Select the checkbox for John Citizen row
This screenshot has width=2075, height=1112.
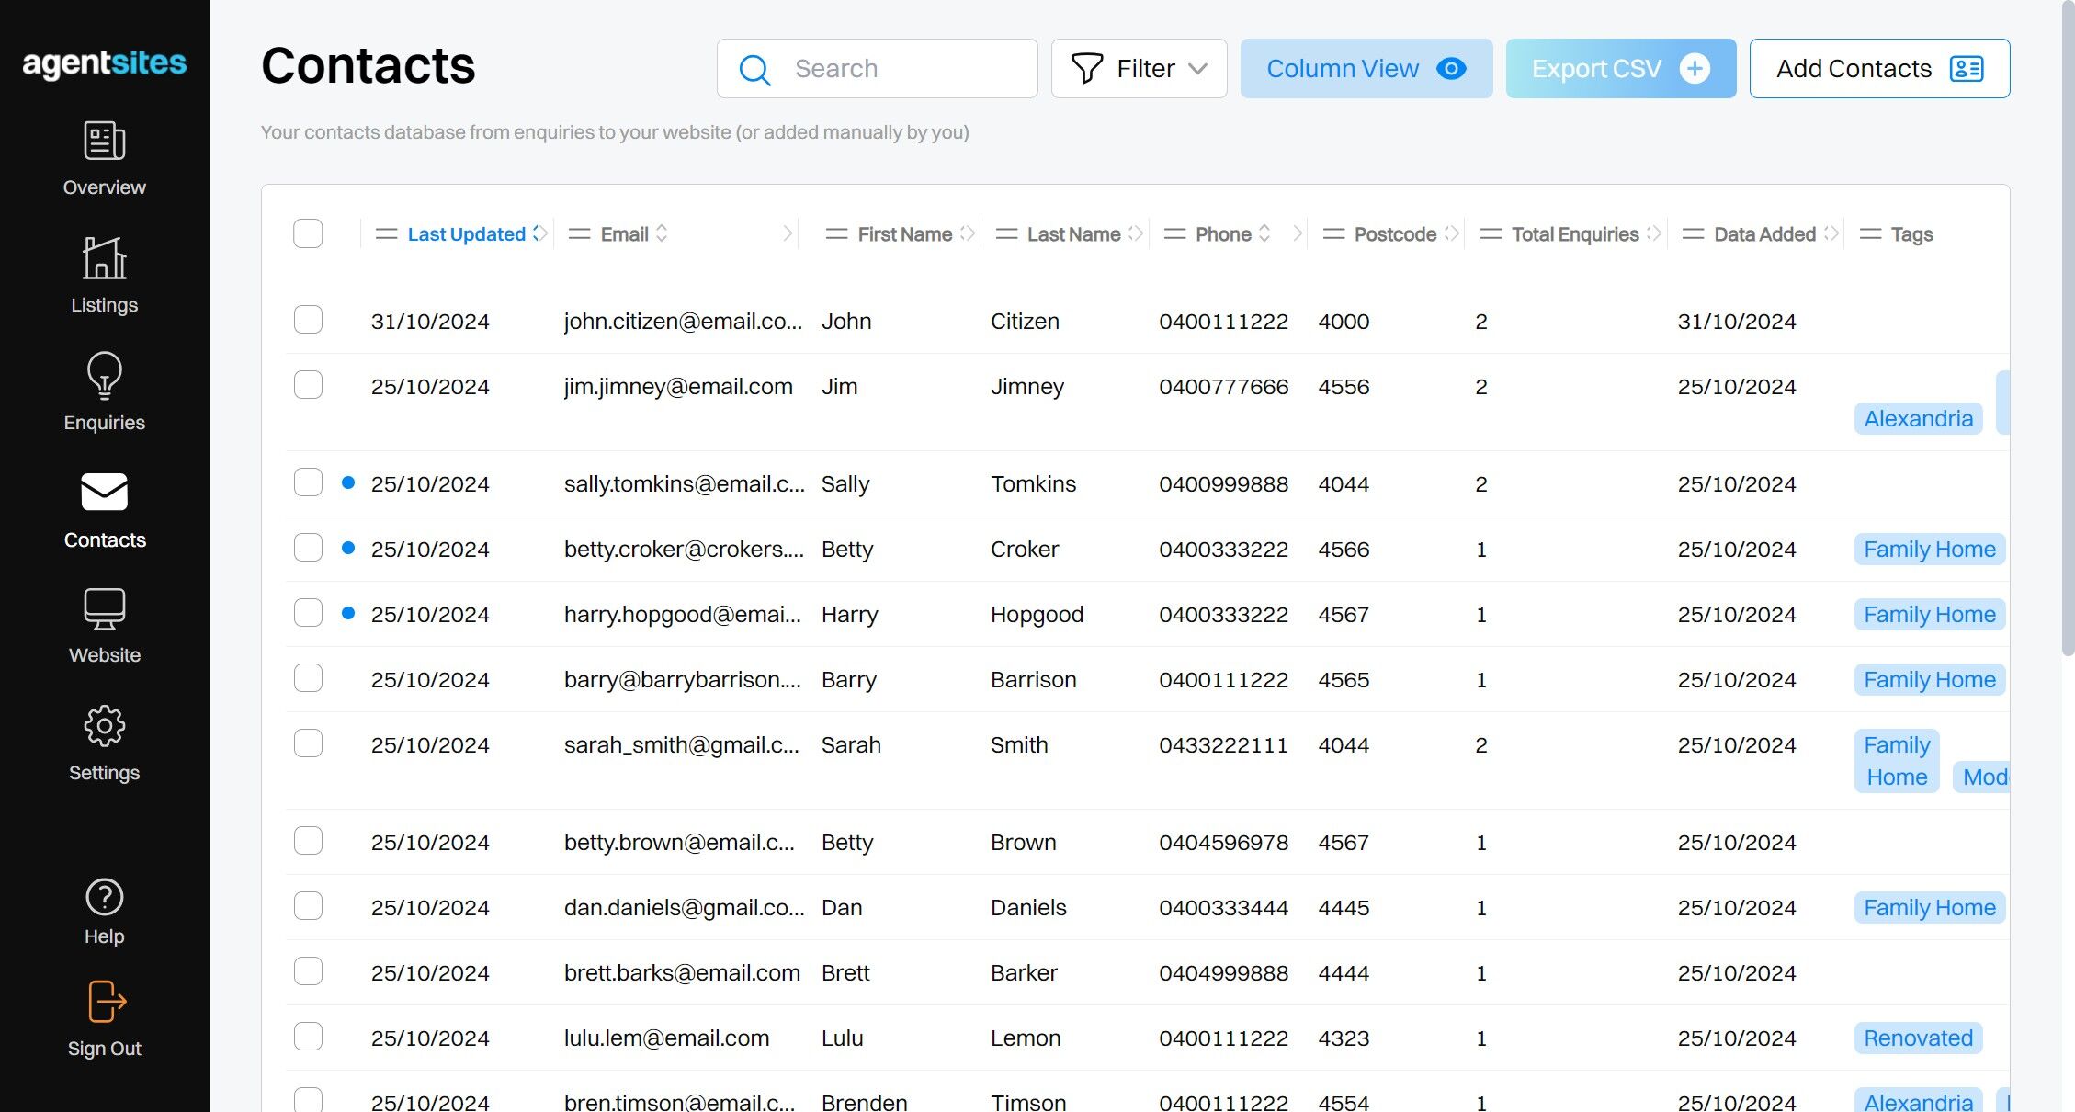point(308,320)
